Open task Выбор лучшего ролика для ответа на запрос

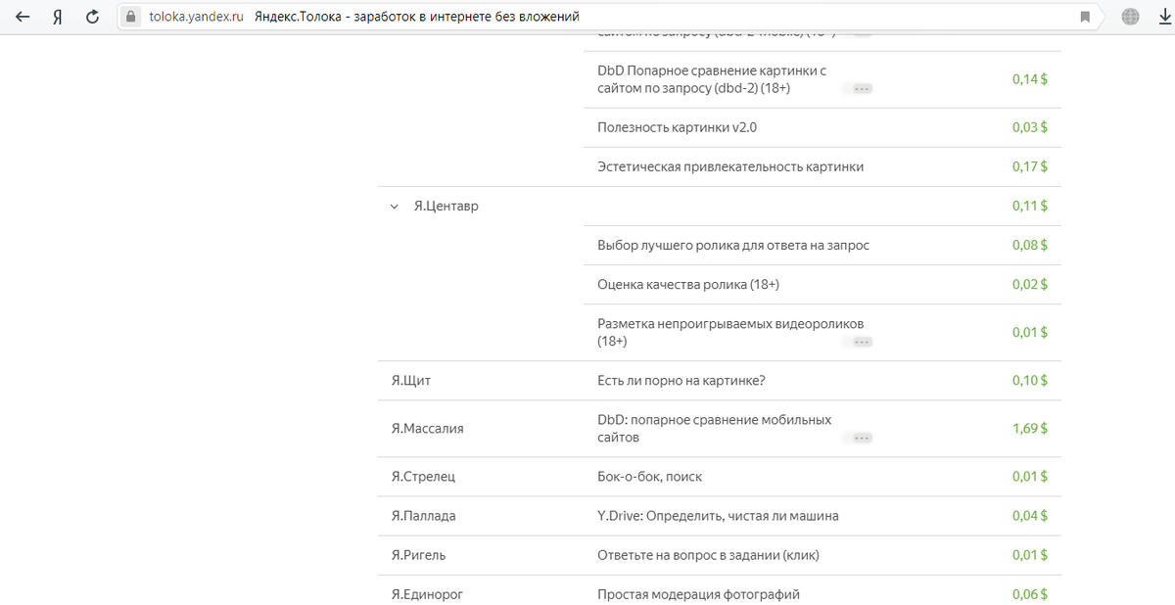(733, 245)
